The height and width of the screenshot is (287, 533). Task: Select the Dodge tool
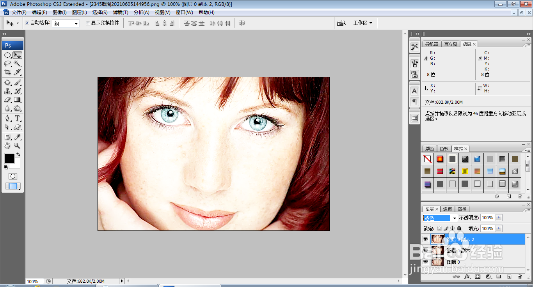18,108
